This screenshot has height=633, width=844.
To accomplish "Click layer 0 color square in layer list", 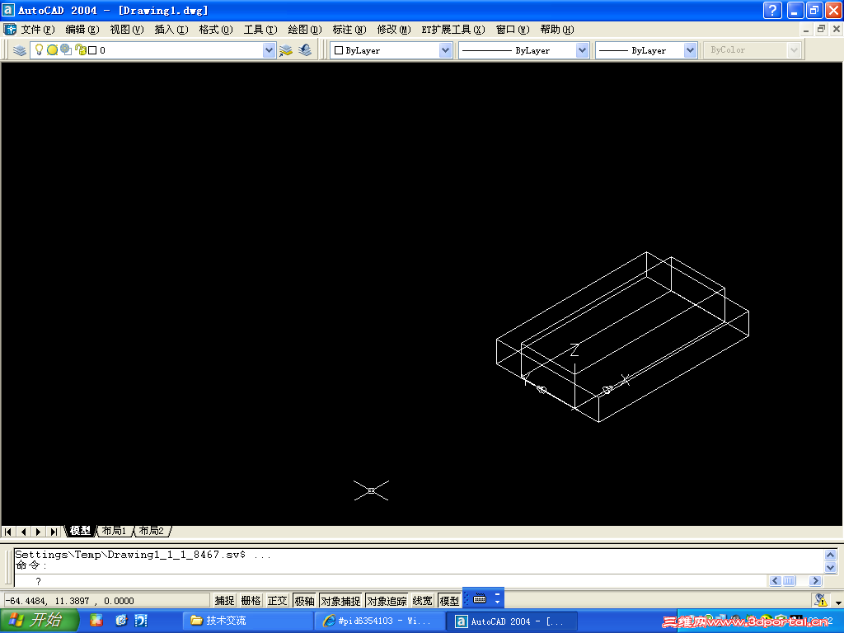I will 92,50.
